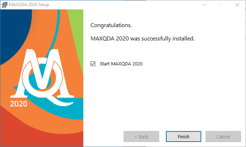Click the greyed-out Cancel button

coord(223,137)
